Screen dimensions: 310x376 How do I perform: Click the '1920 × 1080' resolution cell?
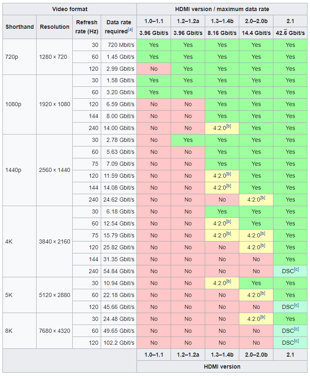point(54,104)
